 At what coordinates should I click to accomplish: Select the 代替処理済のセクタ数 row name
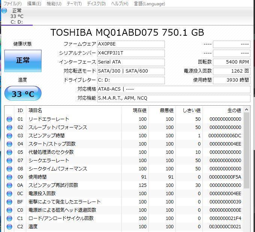click(x=51, y=152)
